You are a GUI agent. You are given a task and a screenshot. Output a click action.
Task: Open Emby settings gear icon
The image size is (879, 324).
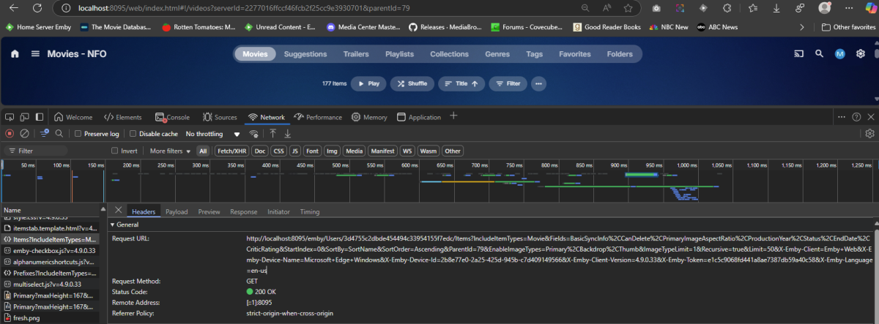point(861,54)
